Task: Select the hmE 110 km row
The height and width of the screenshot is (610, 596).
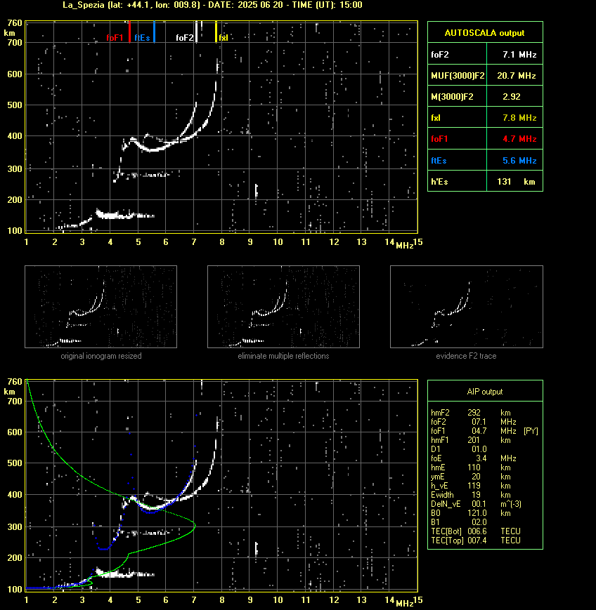Action: coord(471,468)
